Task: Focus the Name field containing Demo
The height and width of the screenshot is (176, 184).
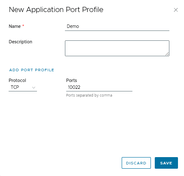Action: 117,27
